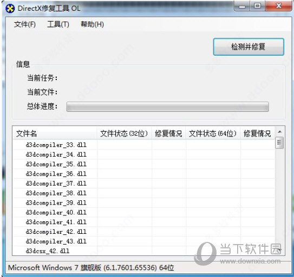The width and height of the screenshot is (294, 277).
Task: Select the d3dcompiler_36.dll row
Action: (x=144, y=174)
